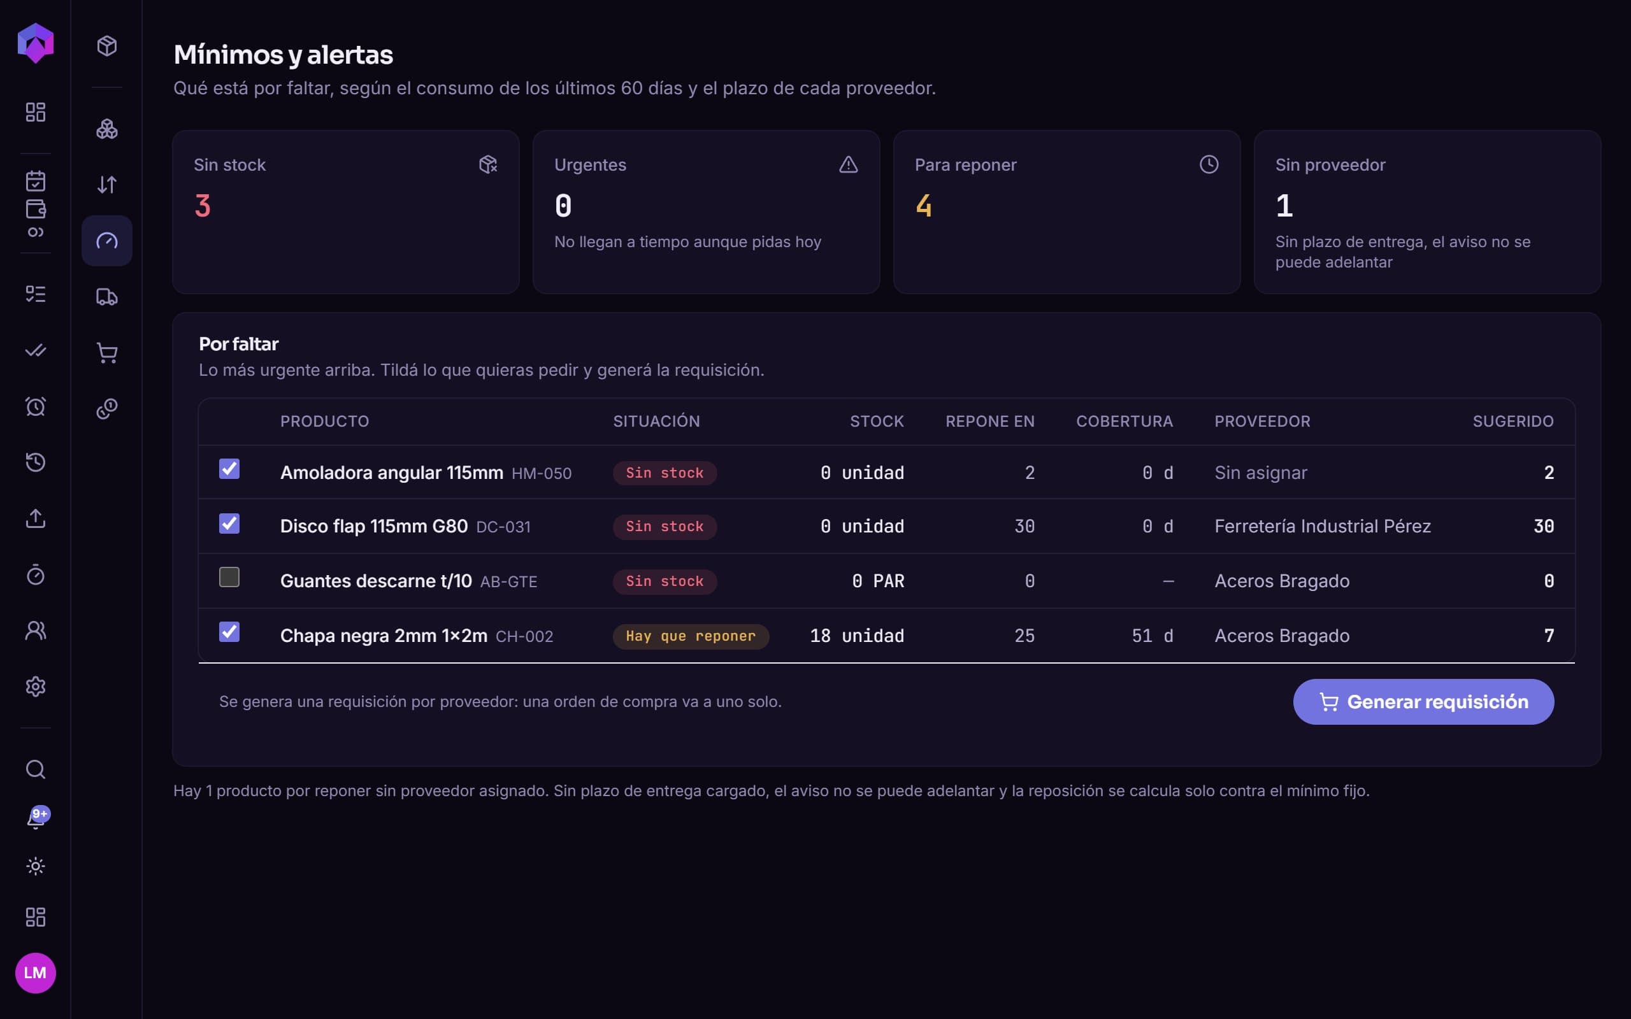Open the shopping cart purchases icon

106,352
